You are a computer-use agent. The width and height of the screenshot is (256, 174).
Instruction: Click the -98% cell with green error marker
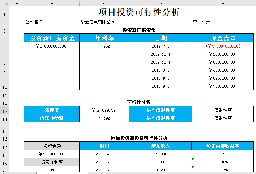[222, 162]
